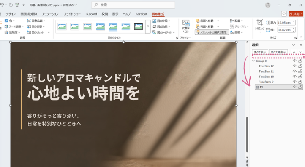Open 図のリセット dropdown arrow
305x167 pixels.
pyautogui.click(x=49, y=32)
